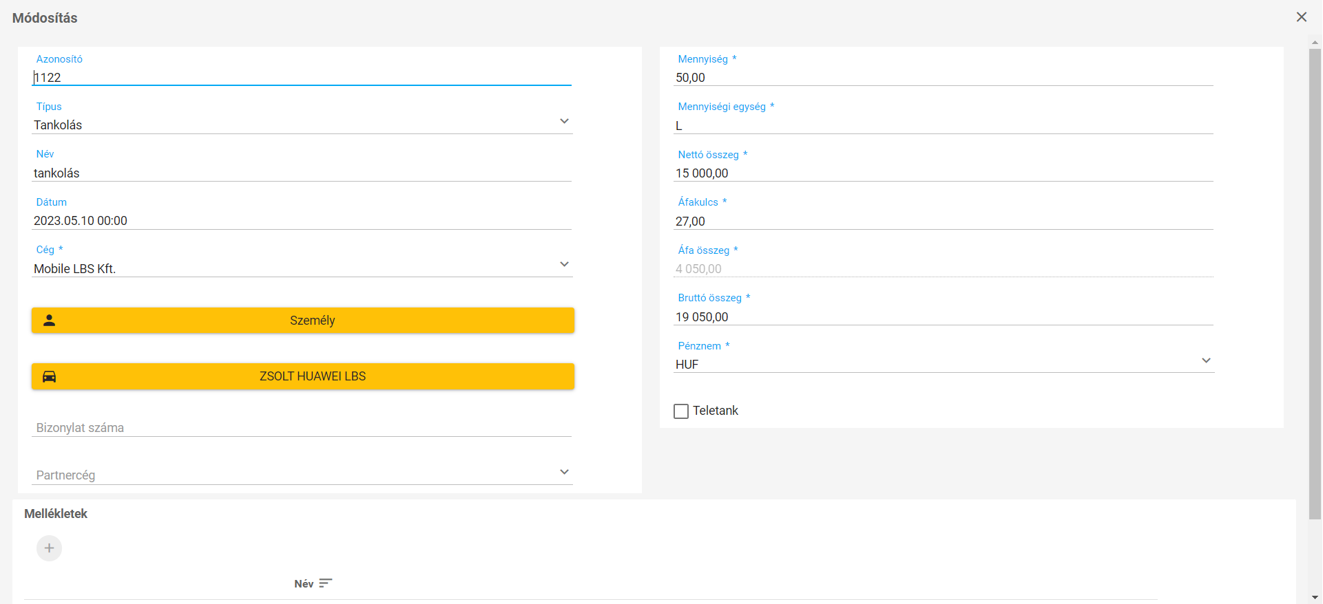Focus the Bizonylat száma field
This screenshot has width=1323, height=604.
302,428
